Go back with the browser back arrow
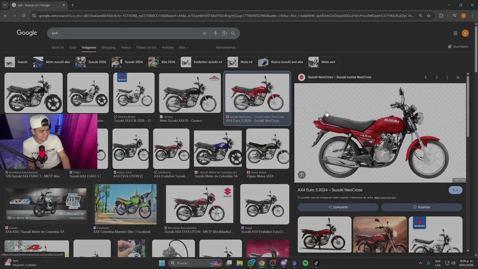Viewport: 478px width, 269px height. [x=5, y=16]
